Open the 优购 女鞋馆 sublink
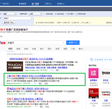Image resolution: width=112 pixels, height=109 pixels. tap(52, 68)
